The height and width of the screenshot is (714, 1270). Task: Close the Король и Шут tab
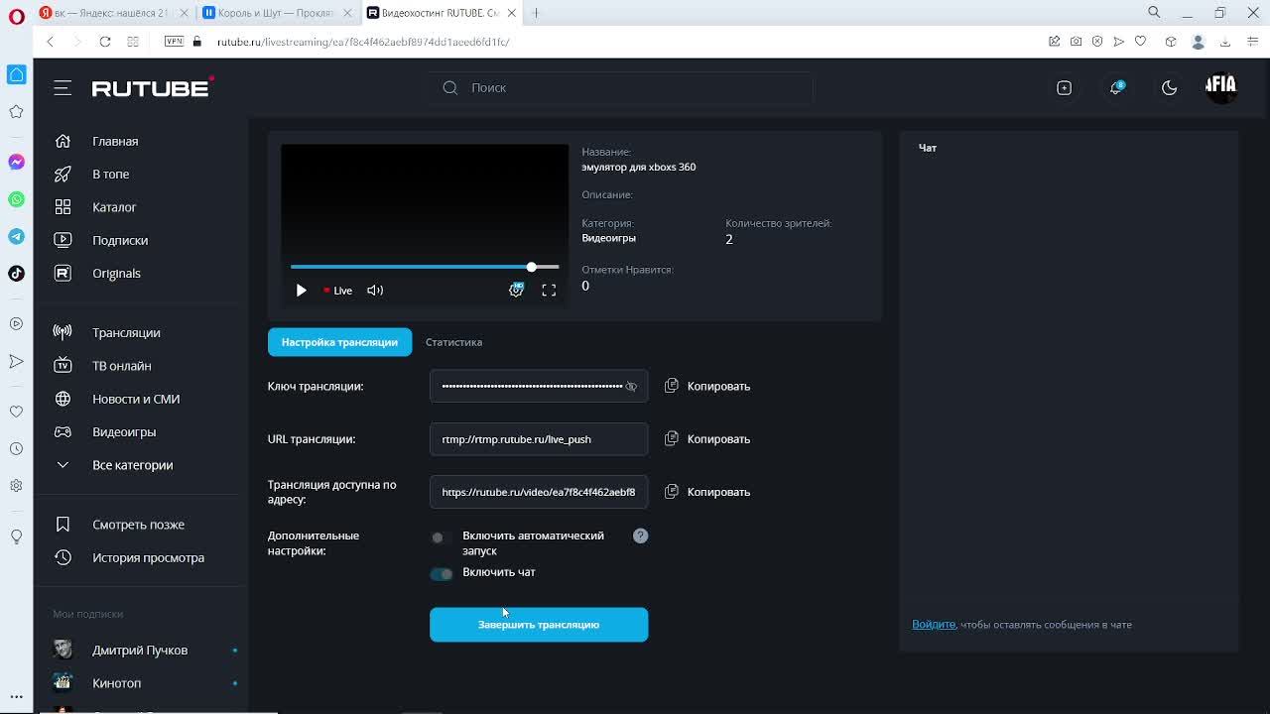[347, 13]
